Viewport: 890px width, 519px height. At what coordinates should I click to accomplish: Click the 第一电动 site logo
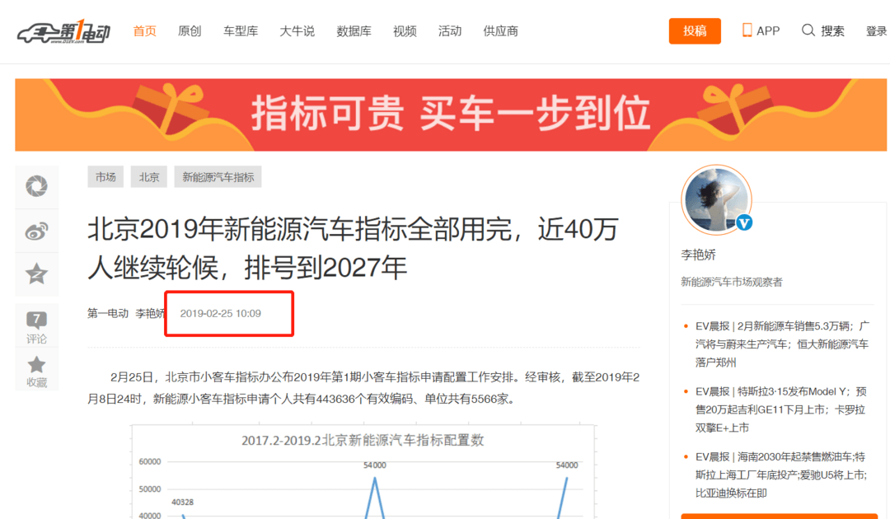click(63, 32)
